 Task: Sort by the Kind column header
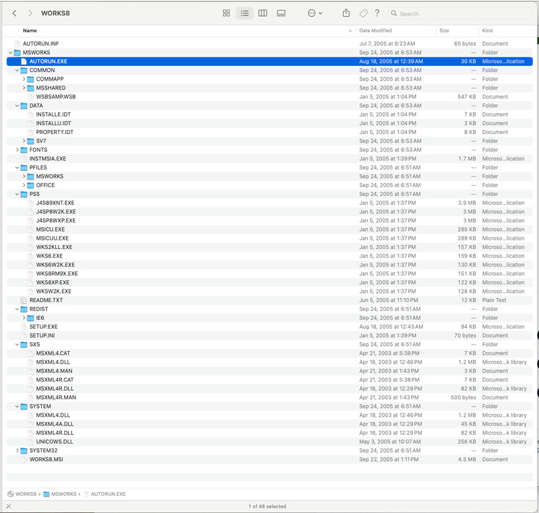(487, 30)
